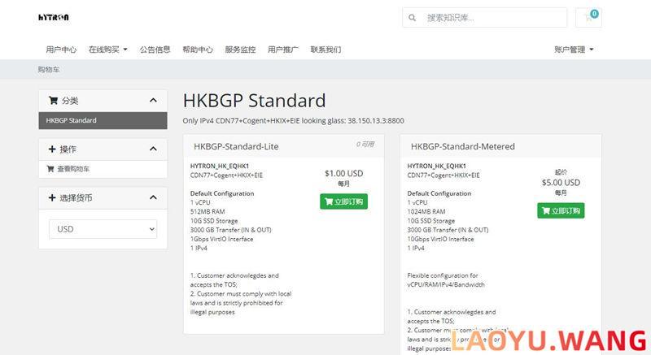Collapse the 选择货币 panel chevron
The width and height of the screenshot is (651, 355).
click(153, 197)
